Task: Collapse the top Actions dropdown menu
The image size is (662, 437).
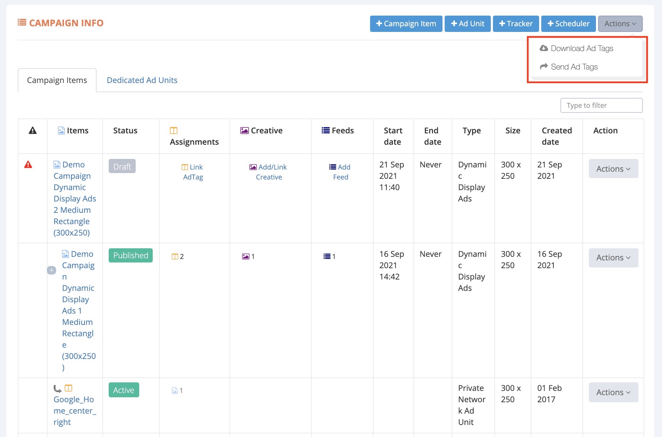Action: [x=620, y=24]
